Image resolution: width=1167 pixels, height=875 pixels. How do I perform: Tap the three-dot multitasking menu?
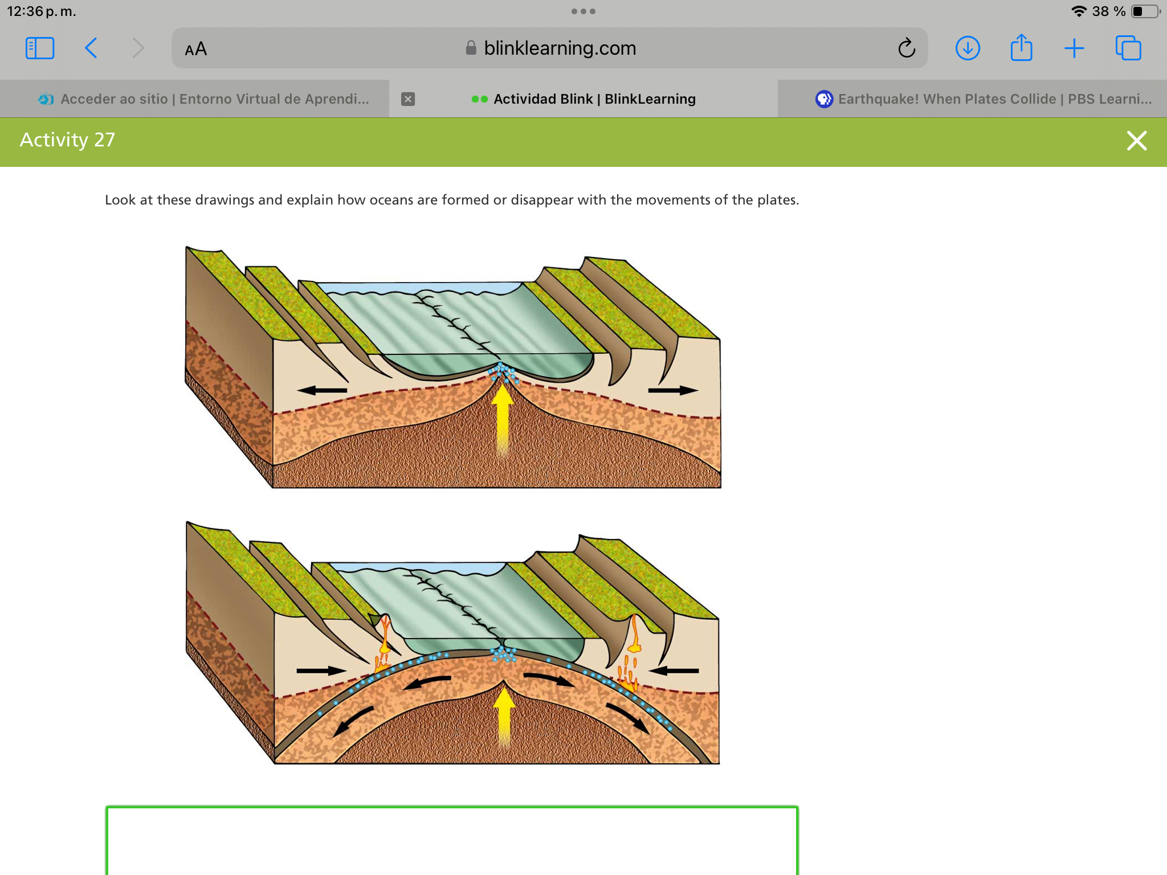tap(583, 11)
